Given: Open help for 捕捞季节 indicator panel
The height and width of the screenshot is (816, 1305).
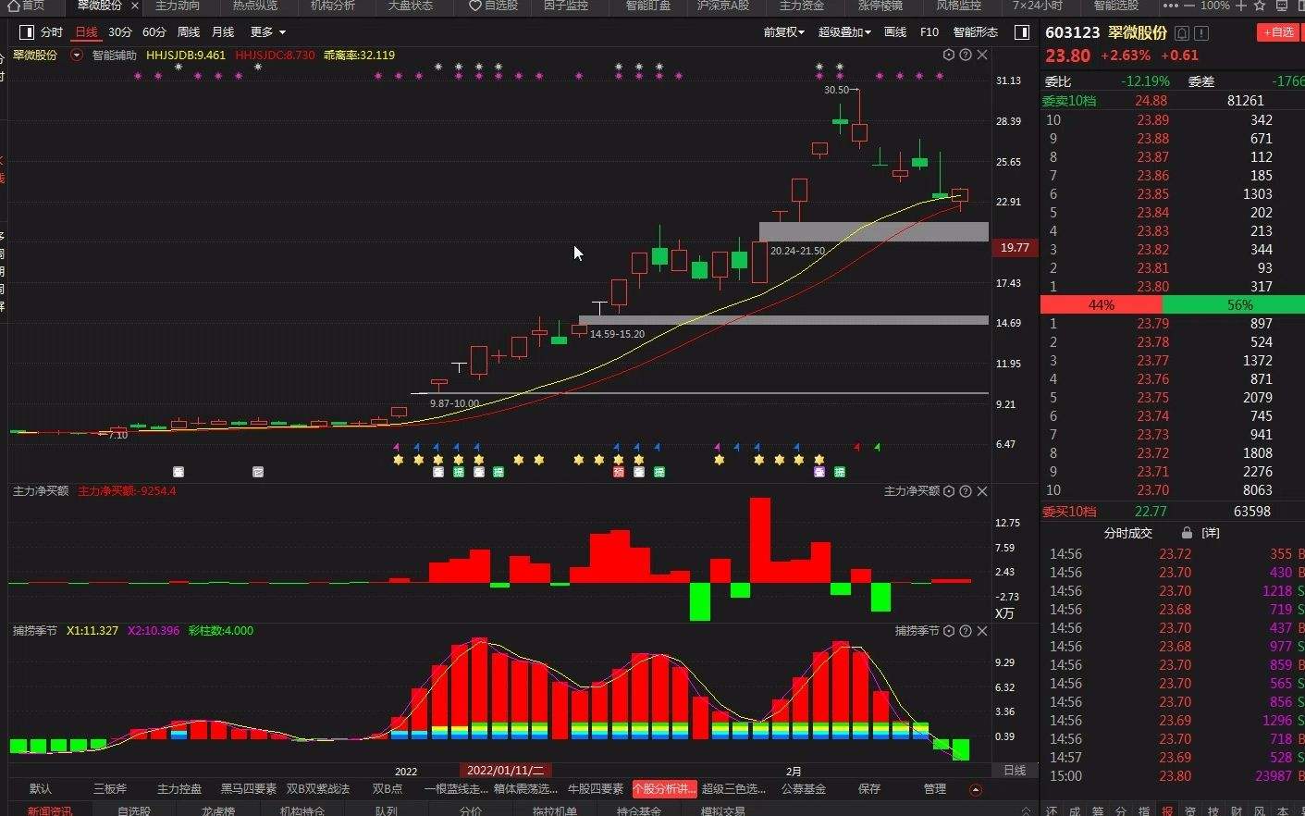Looking at the screenshot, I should (x=966, y=631).
